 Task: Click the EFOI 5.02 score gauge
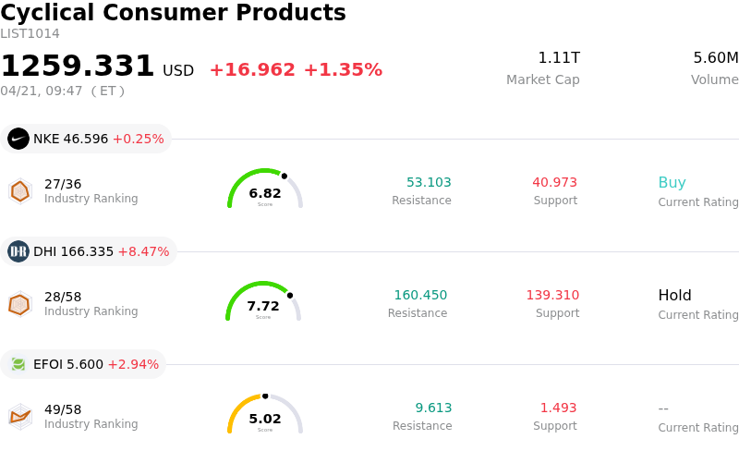pyautogui.click(x=265, y=415)
